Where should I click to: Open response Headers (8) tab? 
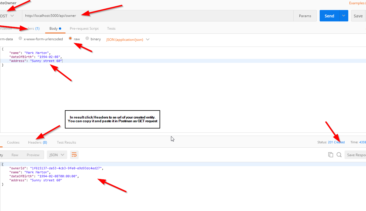(37, 142)
